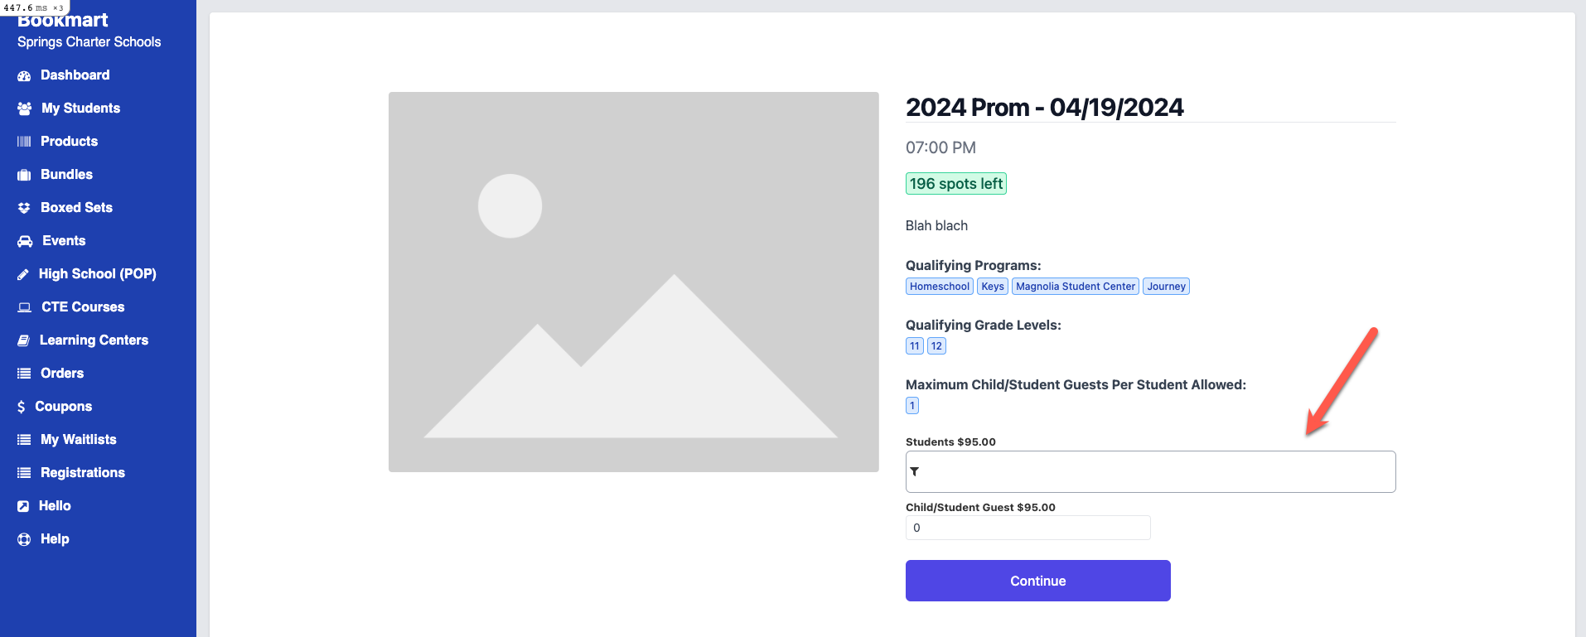Click the Dashboard gauge icon
The width and height of the screenshot is (1586, 637).
(24, 75)
